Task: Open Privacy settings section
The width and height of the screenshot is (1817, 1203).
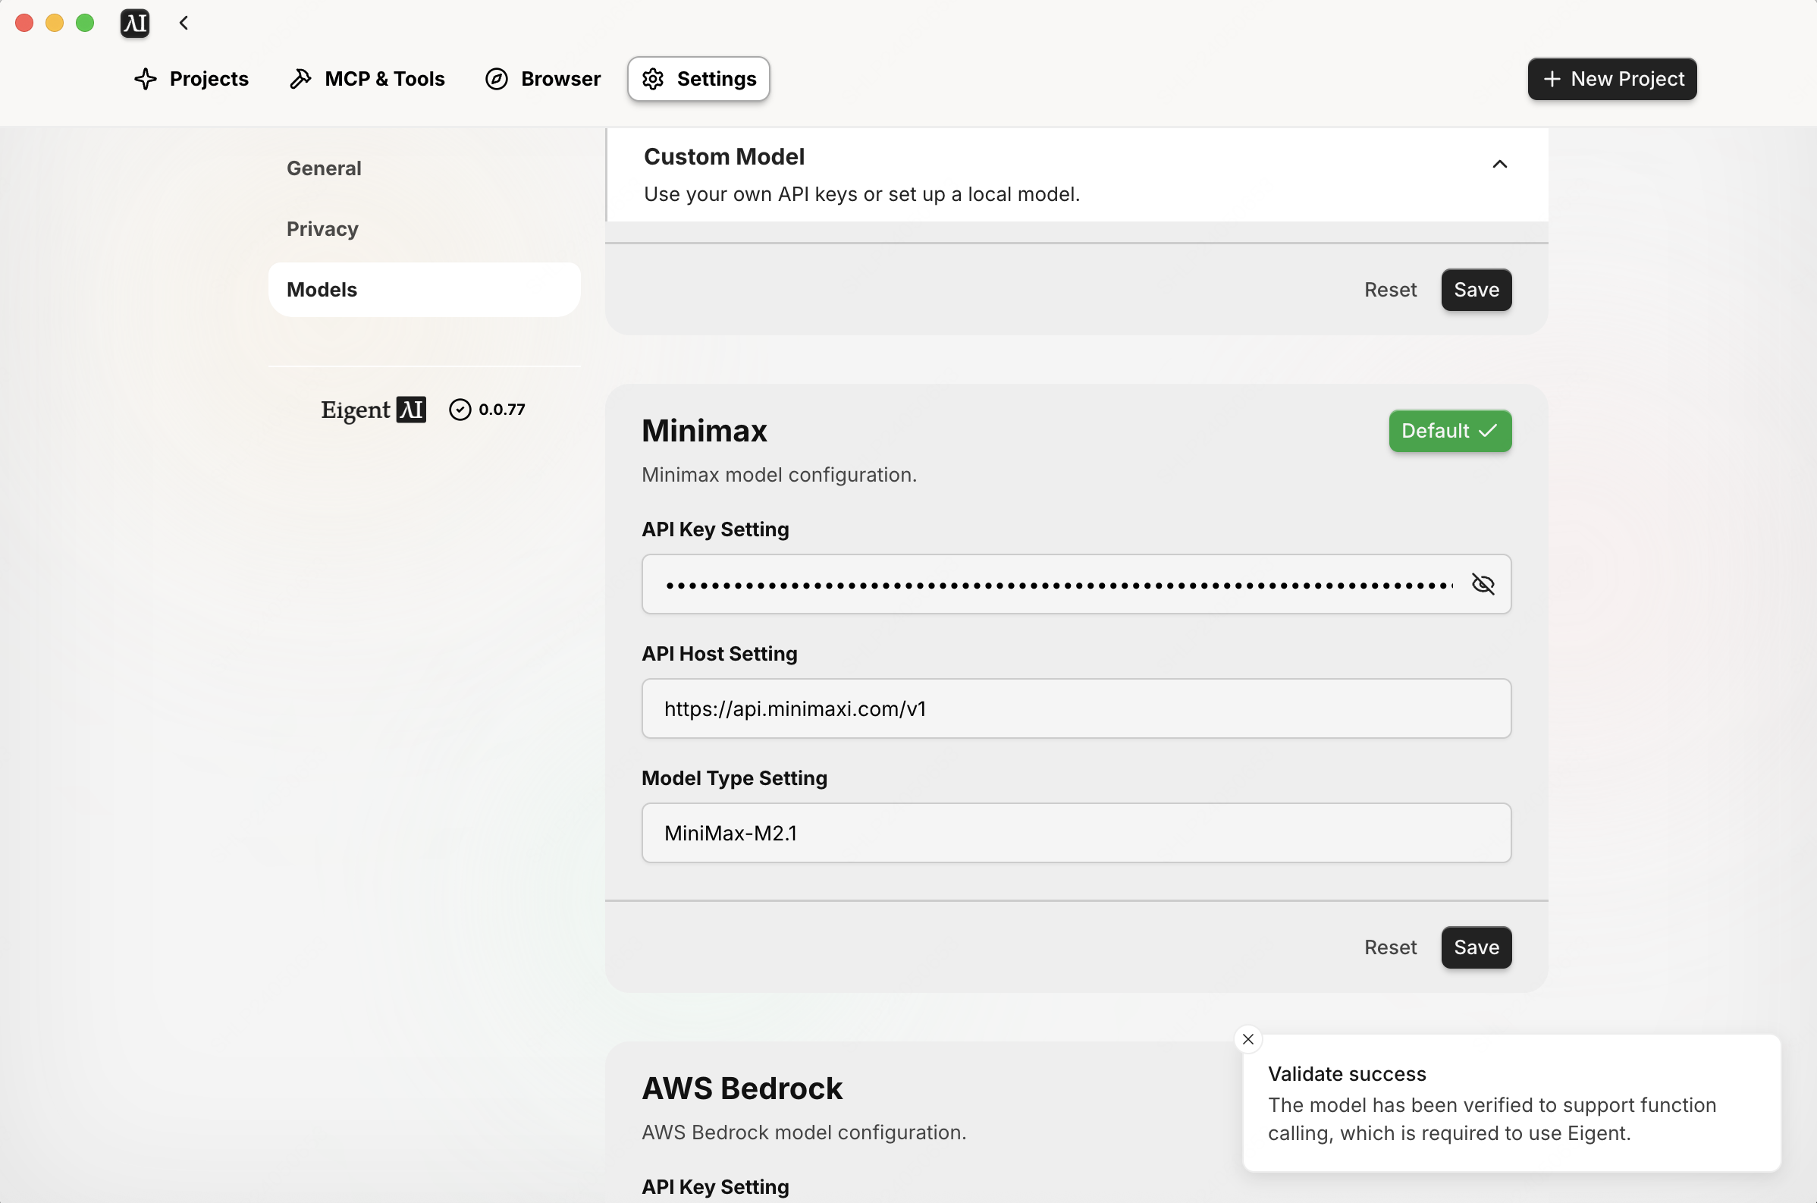Action: pyautogui.click(x=322, y=228)
